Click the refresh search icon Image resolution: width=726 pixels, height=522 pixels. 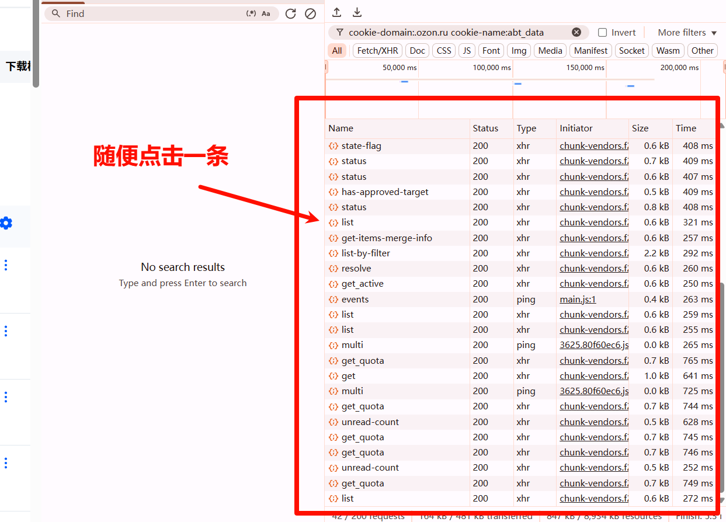pos(290,13)
